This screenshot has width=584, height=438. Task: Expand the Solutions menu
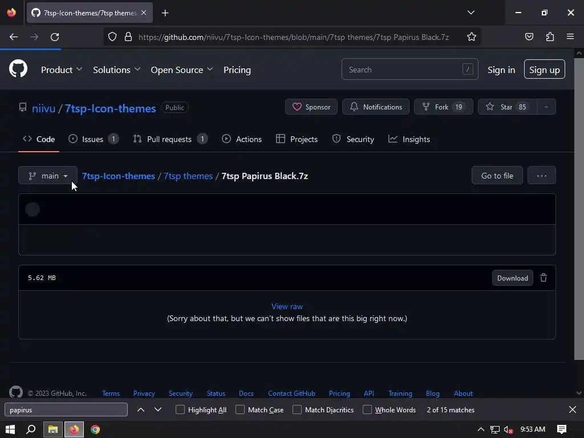tap(116, 70)
